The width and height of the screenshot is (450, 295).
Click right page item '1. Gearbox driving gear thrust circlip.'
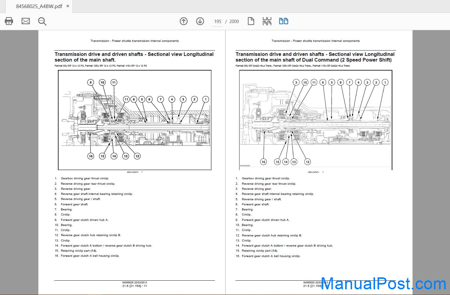click(x=263, y=178)
